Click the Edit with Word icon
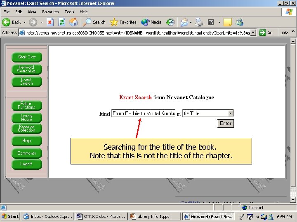The height and width of the screenshot is (222, 297). click(x=211, y=22)
